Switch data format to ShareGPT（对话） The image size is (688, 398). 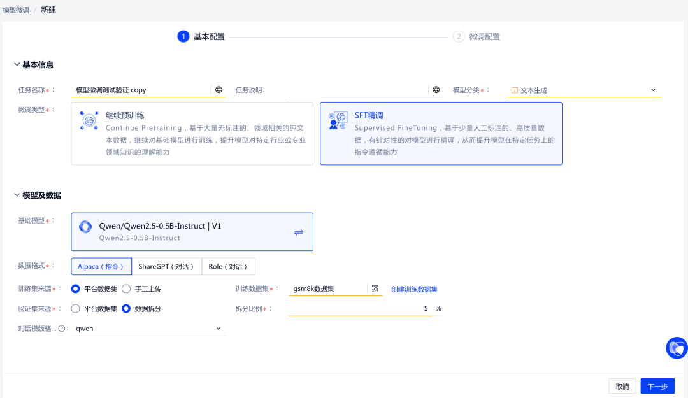(x=166, y=267)
